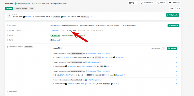Copy the BoEctt...B7ecv9 account address

(73, 57)
